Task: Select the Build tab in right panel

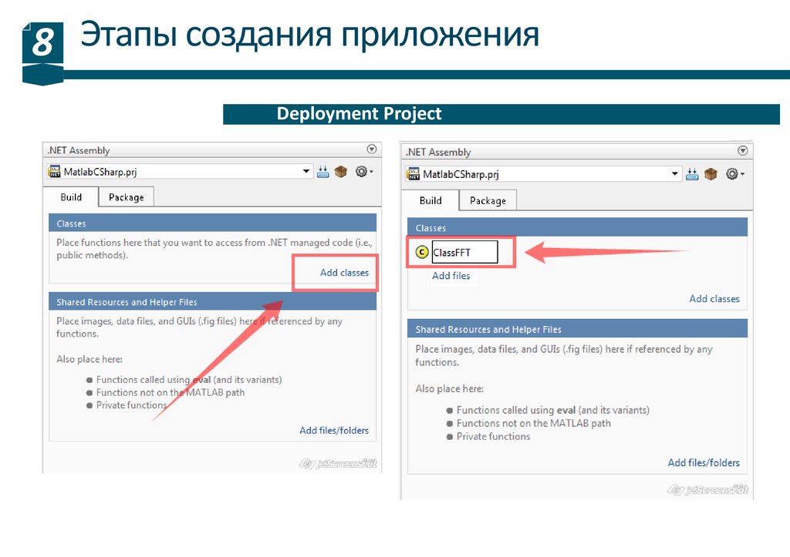Action: tap(430, 200)
